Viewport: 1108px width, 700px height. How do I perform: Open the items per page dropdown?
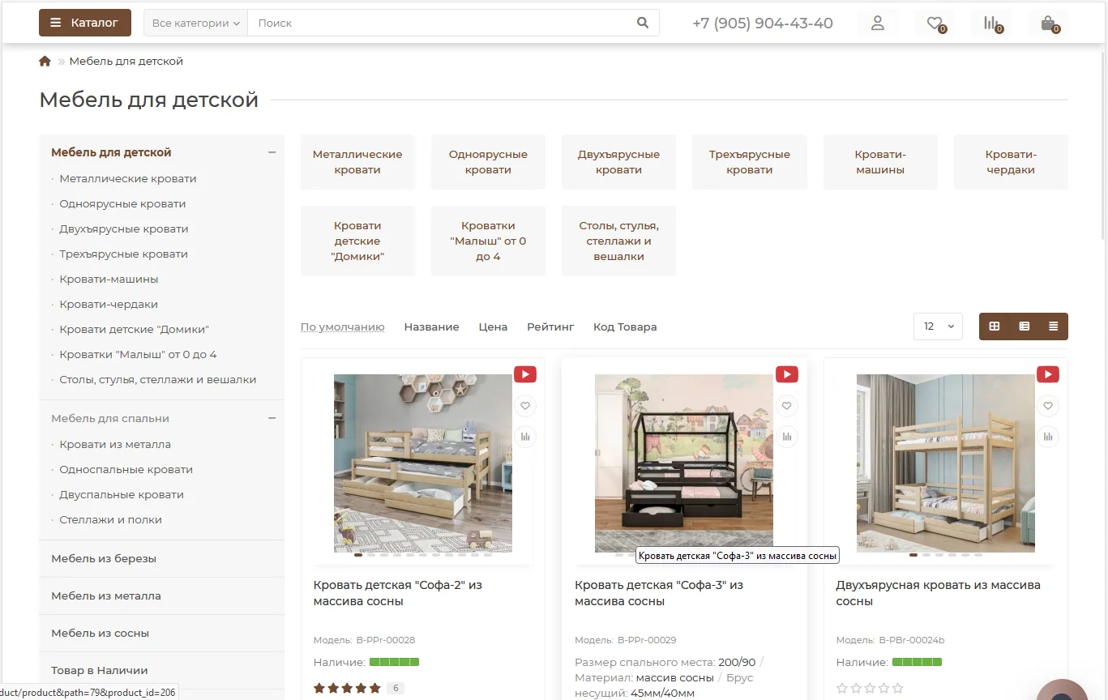[938, 327]
